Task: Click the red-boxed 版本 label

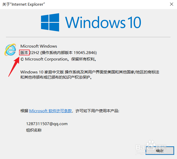Action: tap(24, 52)
